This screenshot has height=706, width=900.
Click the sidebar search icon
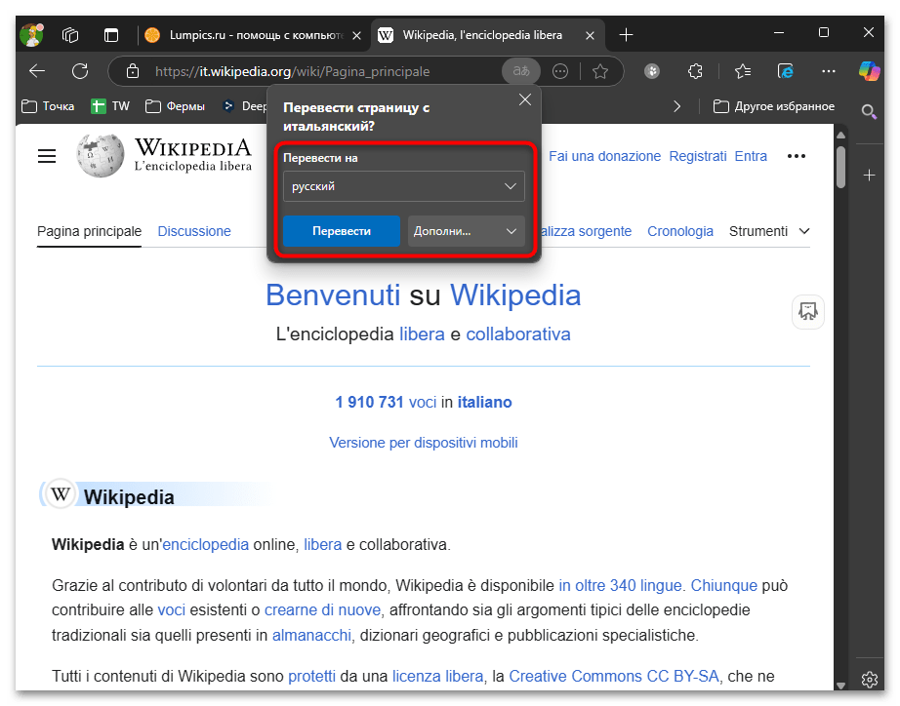click(869, 111)
